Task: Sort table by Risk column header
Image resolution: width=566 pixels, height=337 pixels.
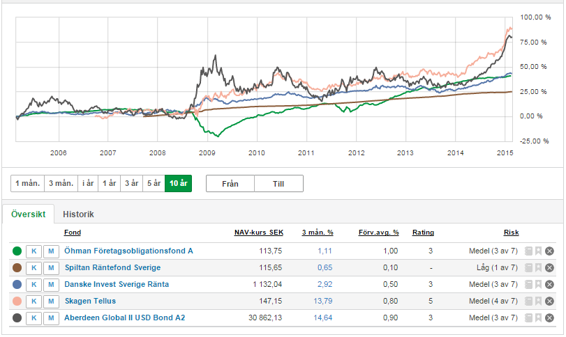Action: 511,233
